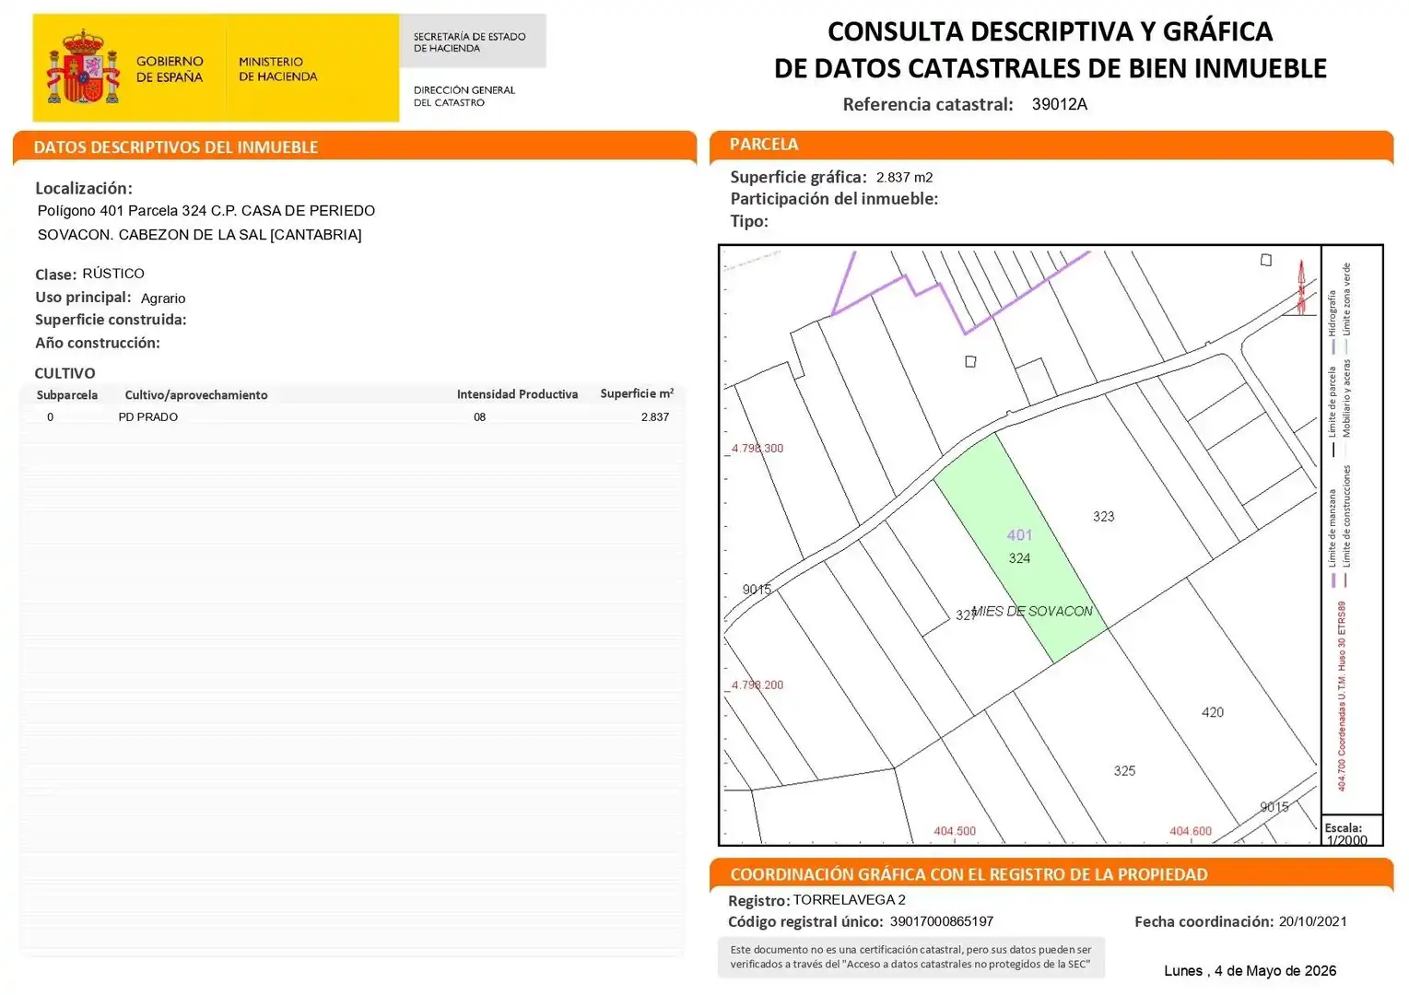The image size is (1409, 995).
Task: Click the Uso principal value Agrario
Action: pos(163,298)
